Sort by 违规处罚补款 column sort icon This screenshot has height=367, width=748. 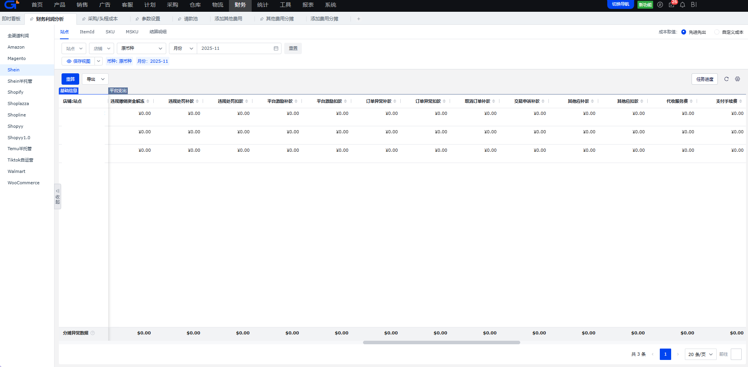click(197, 102)
